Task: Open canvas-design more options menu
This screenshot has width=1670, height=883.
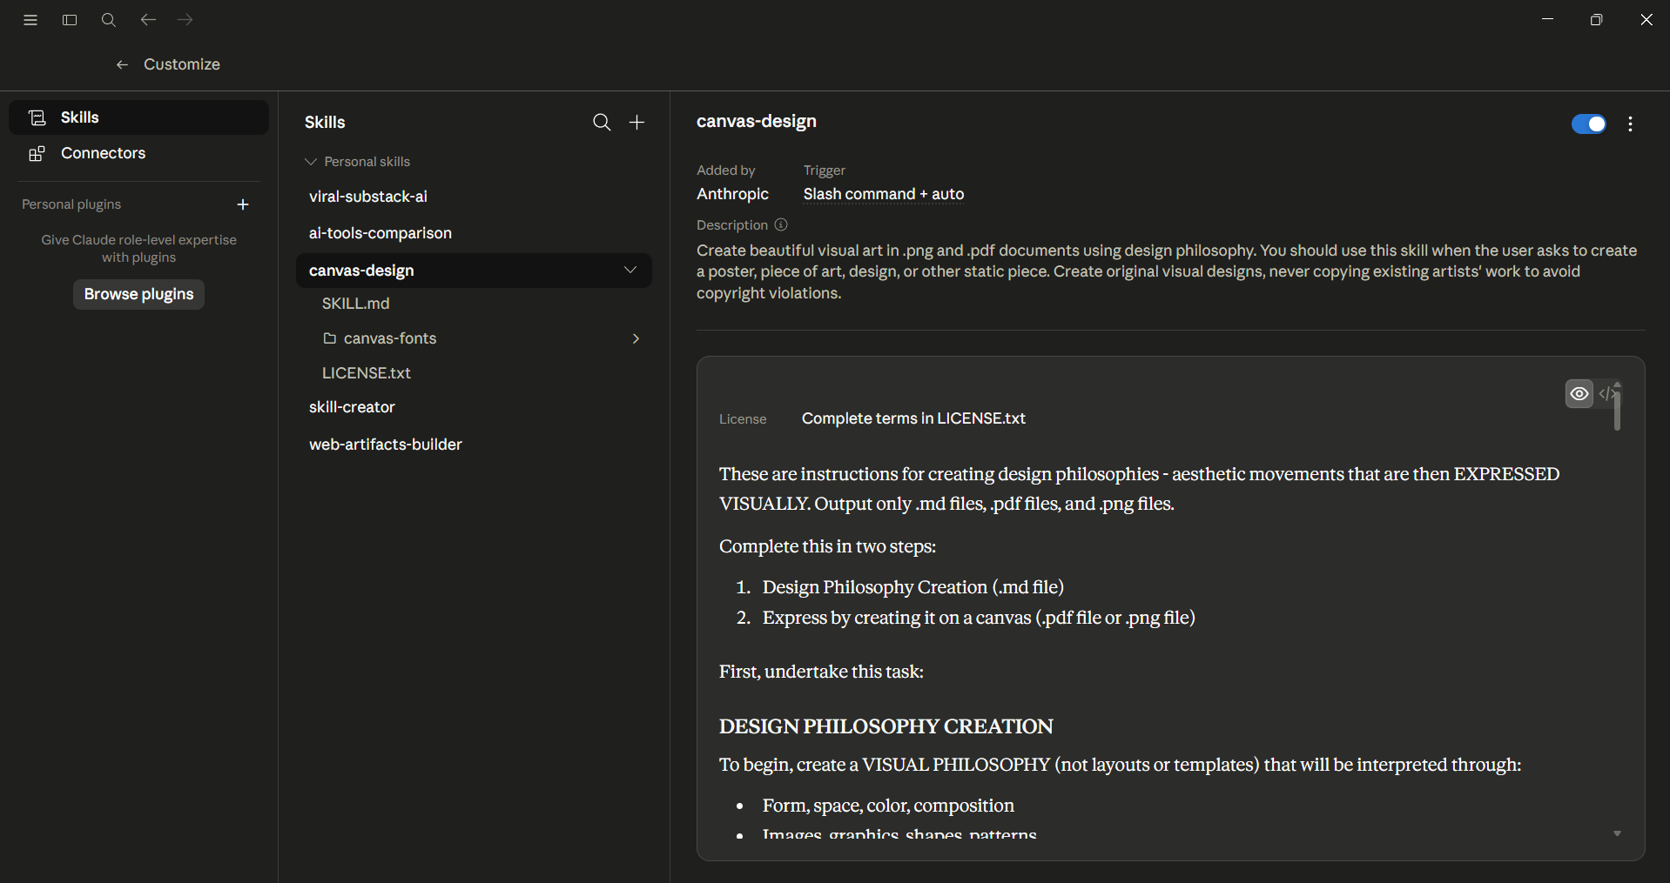Action: point(1631,124)
